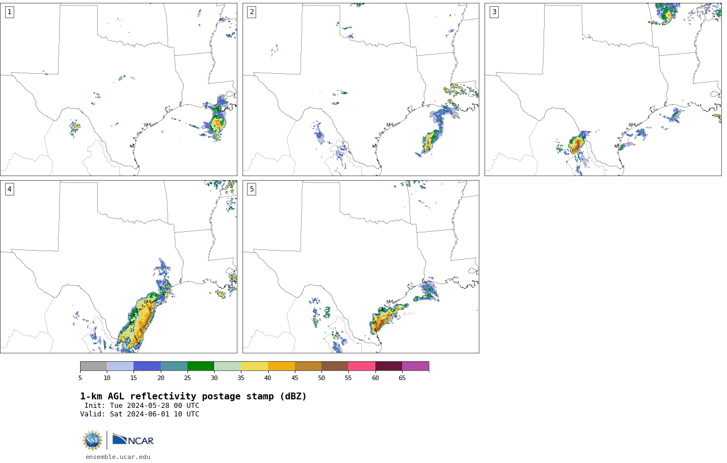
Task: Click the teal 20-25 dBZ swatch
Action: tap(174, 366)
